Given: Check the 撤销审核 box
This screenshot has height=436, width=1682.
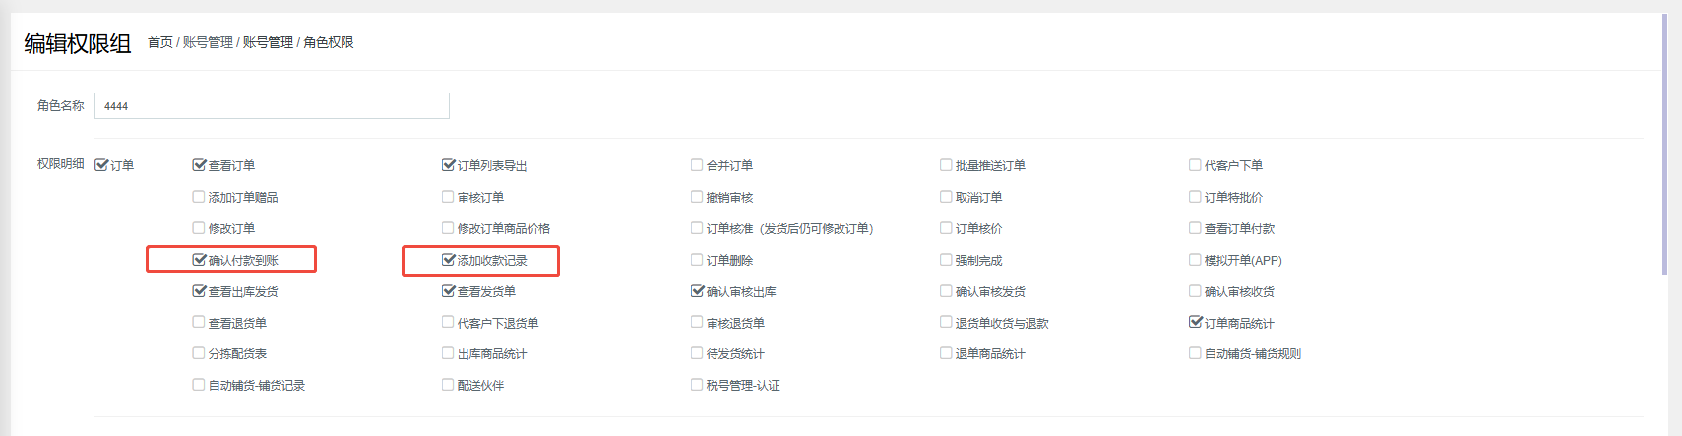Looking at the screenshot, I should tap(697, 197).
